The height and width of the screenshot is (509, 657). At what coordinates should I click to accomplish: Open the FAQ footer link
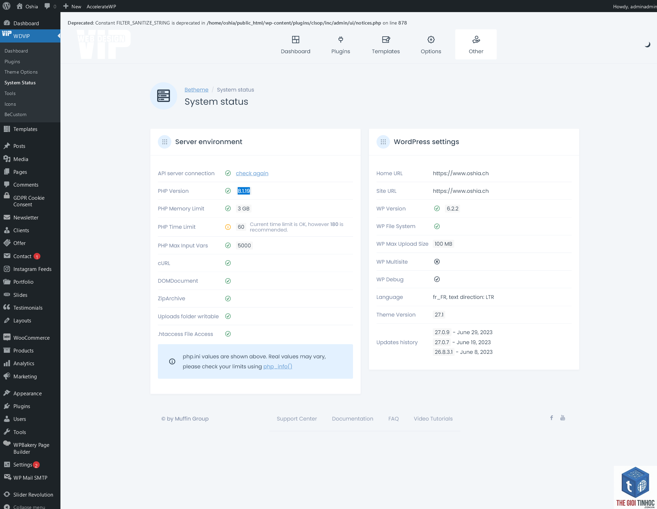click(x=393, y=419)
